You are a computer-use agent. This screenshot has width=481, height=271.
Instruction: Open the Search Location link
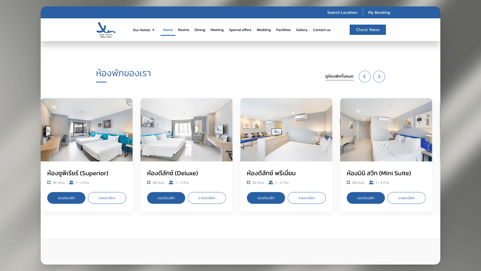[x=342, y=13]
